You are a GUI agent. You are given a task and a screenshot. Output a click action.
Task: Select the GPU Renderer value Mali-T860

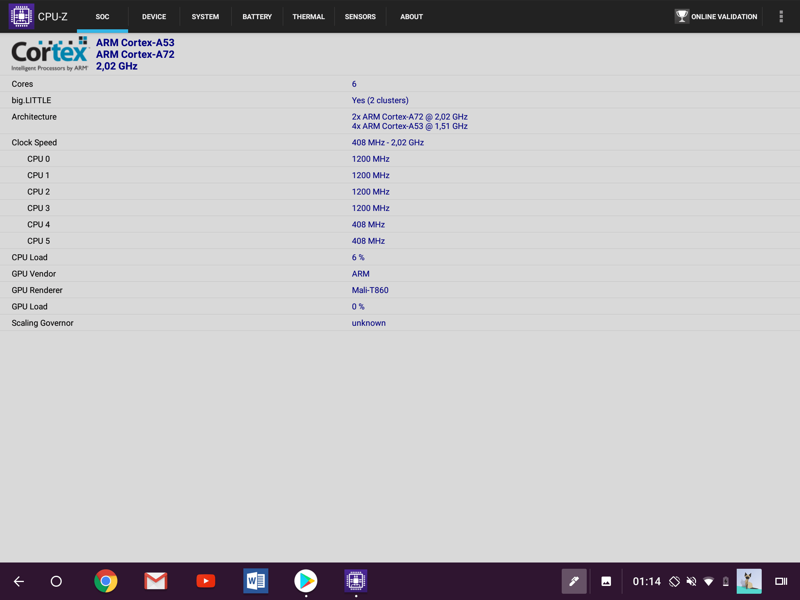[x=370, y=290]
